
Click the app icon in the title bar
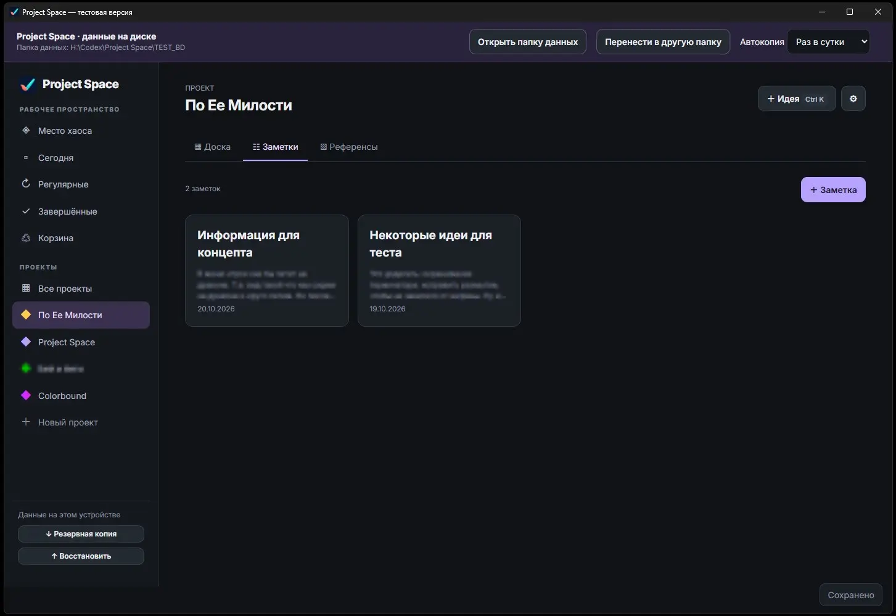pyautogui.click(x=14, y=12)
